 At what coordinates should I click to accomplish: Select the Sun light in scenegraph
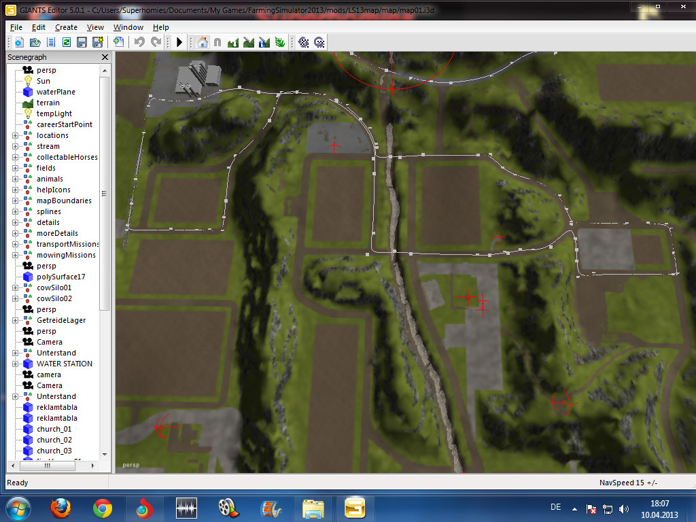point(43,81)
